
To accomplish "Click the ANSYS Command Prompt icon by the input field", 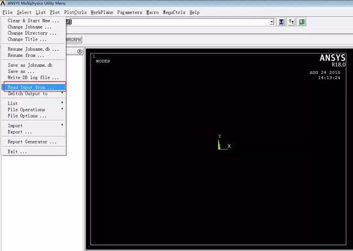I will pyautogui.click(x=68, y=22).
